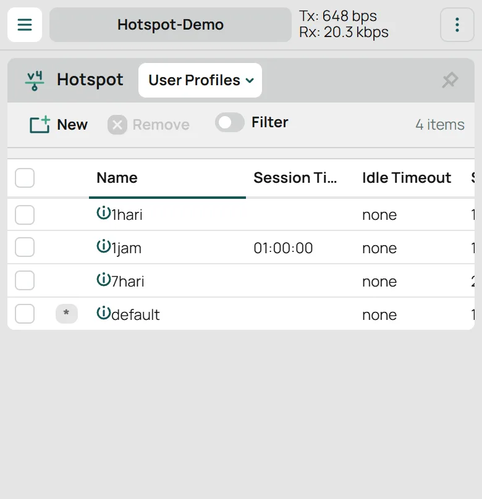Click the status icon beside 7hari
This screenshot has height=499, width=482.
(x=103, y=280)
